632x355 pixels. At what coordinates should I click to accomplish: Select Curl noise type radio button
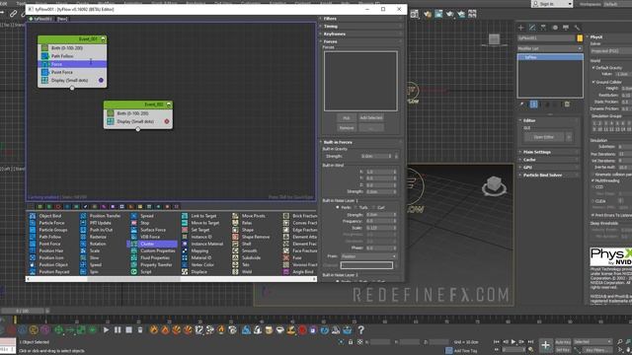point(373,207)
